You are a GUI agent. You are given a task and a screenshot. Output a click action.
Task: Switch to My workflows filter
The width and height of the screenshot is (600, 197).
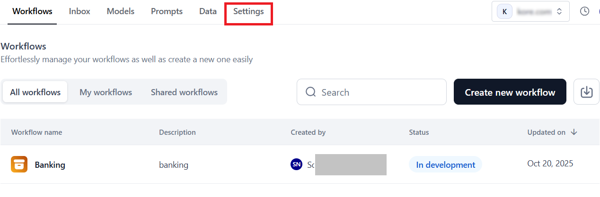coord(106,92)
